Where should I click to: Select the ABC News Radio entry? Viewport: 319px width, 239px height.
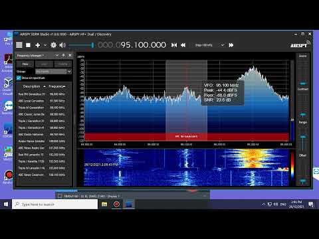(x=42, y=148)
